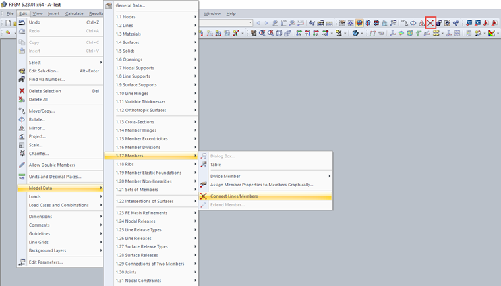
Task: Expand the Background Layers submenu
Action: (x=101, y=250)
